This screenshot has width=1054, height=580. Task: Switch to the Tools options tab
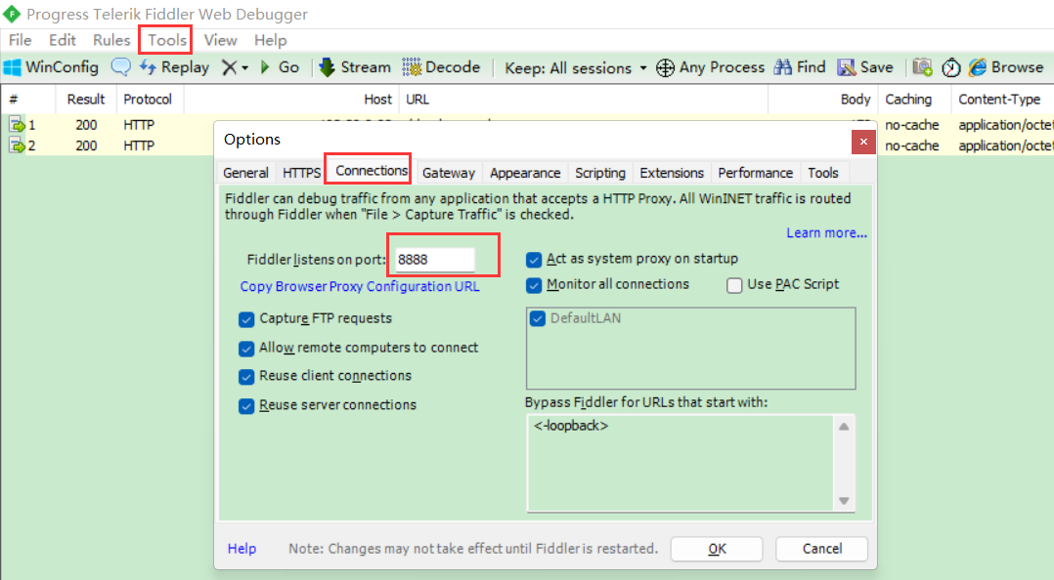(x=823, y=173)
